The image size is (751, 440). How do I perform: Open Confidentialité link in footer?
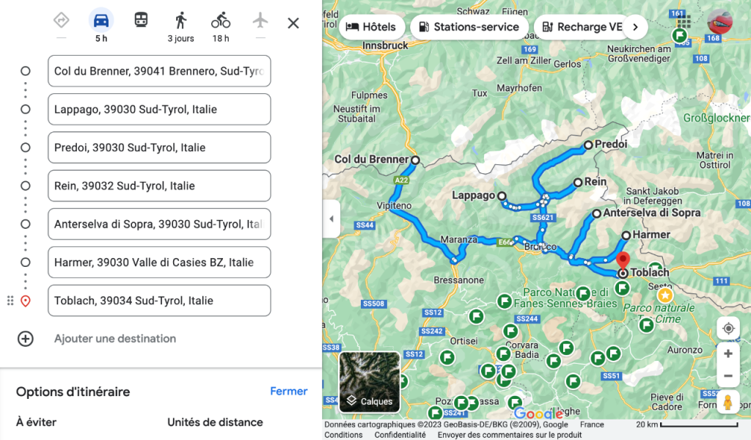[400, 435]
